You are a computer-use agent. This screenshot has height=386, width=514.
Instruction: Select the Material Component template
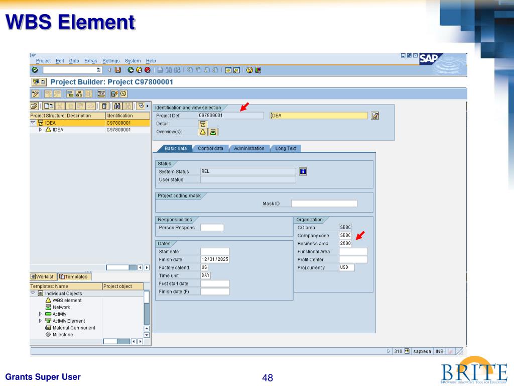pyautogui.click(x=74, y=328)
